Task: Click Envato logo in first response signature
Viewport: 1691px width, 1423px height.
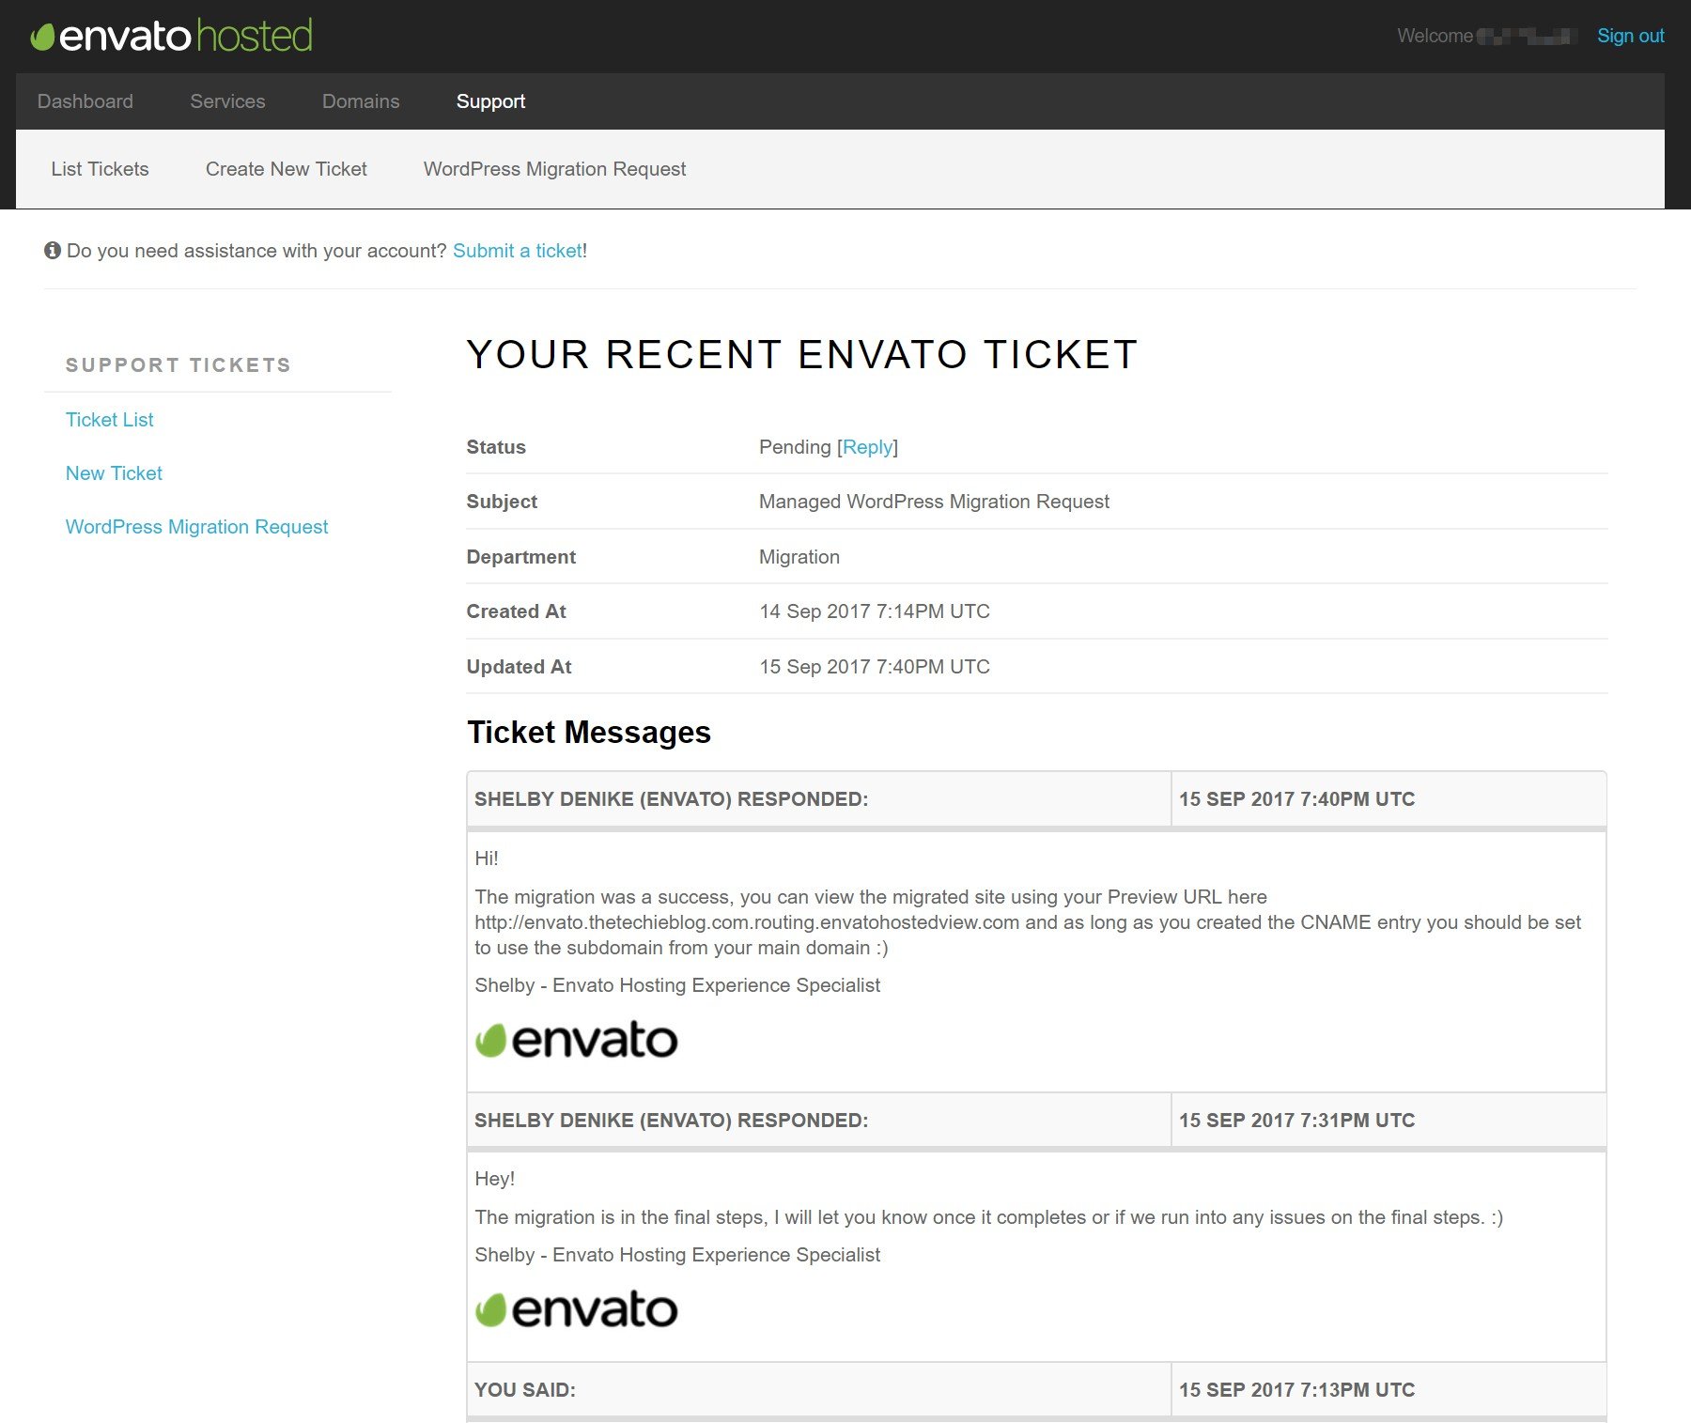Action: (576, 1040)
